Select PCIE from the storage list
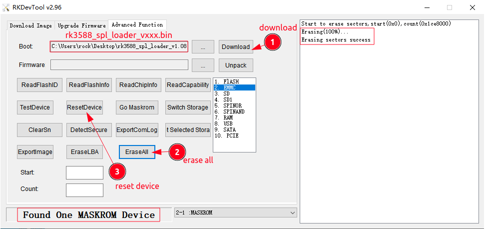 coord(230,135)
